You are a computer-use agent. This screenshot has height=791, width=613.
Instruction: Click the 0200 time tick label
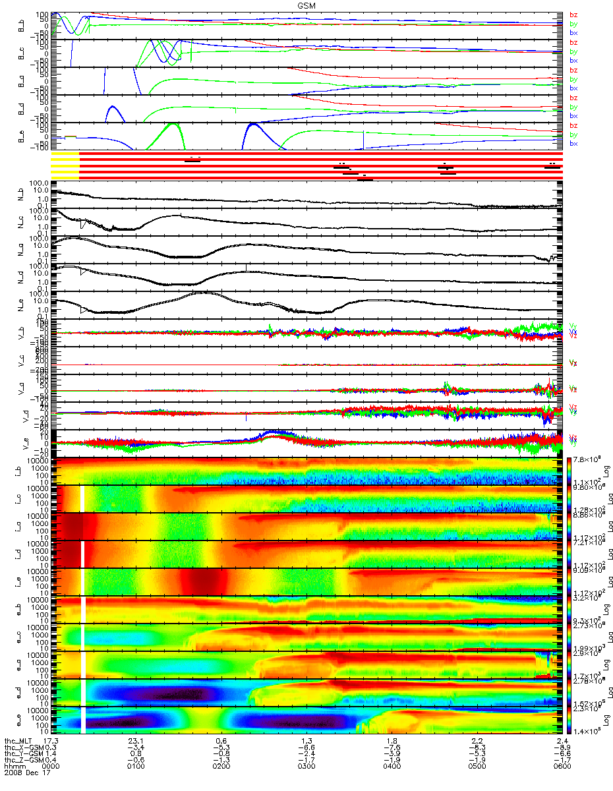coord(221,766)
